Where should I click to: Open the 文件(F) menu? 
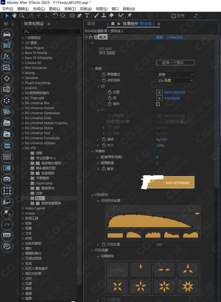pos(8,9)
